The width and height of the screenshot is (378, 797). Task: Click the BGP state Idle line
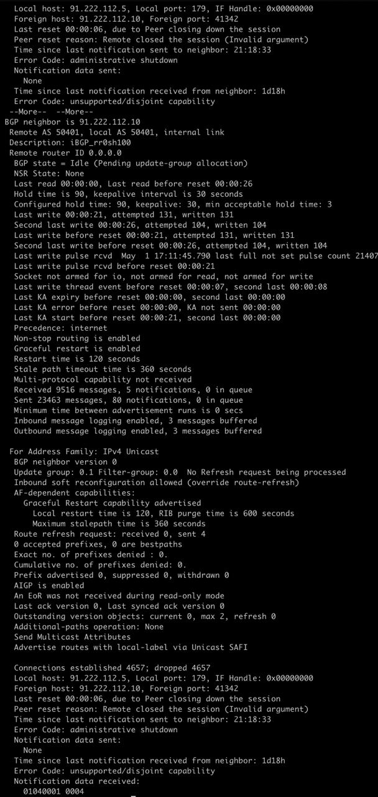(131, 163)
